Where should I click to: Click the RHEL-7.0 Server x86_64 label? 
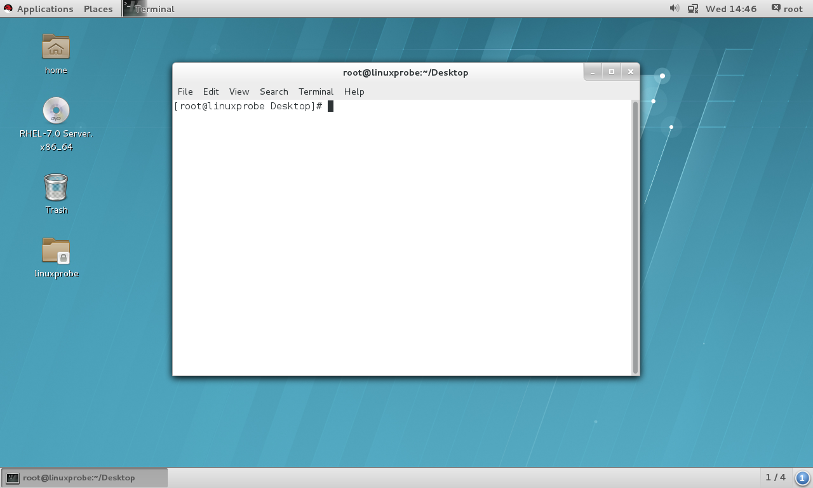coord(56,140)
